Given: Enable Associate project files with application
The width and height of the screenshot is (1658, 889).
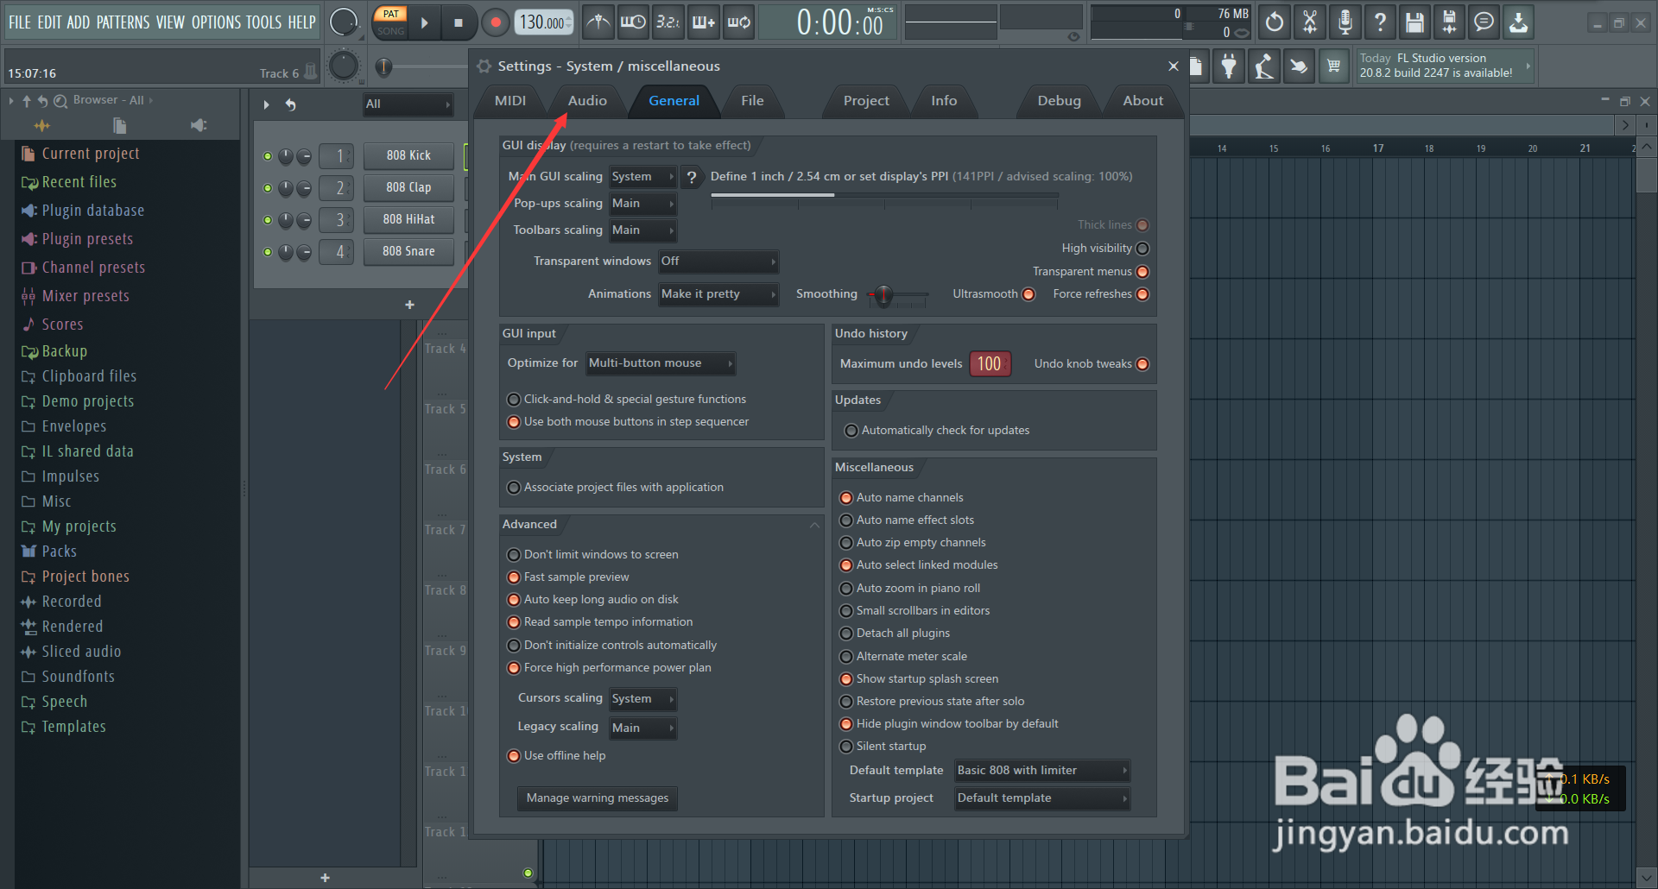Looking at the screenshot, I should pos(514,488).
